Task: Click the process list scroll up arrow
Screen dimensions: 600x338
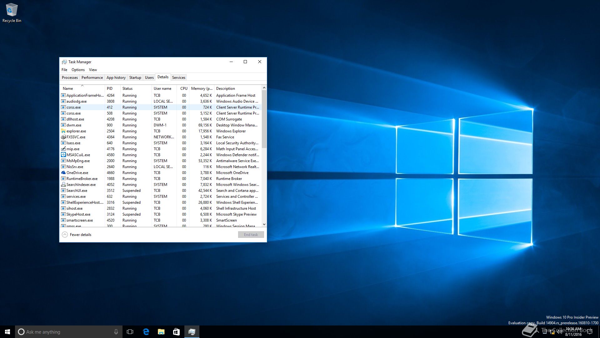Action: (264, 88)
